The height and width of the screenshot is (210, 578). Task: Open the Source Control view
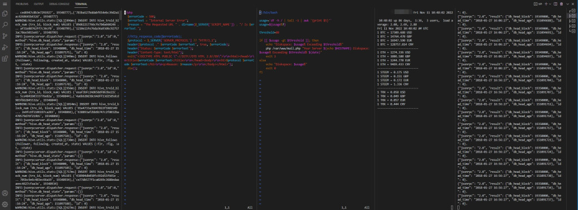point(5,36)
